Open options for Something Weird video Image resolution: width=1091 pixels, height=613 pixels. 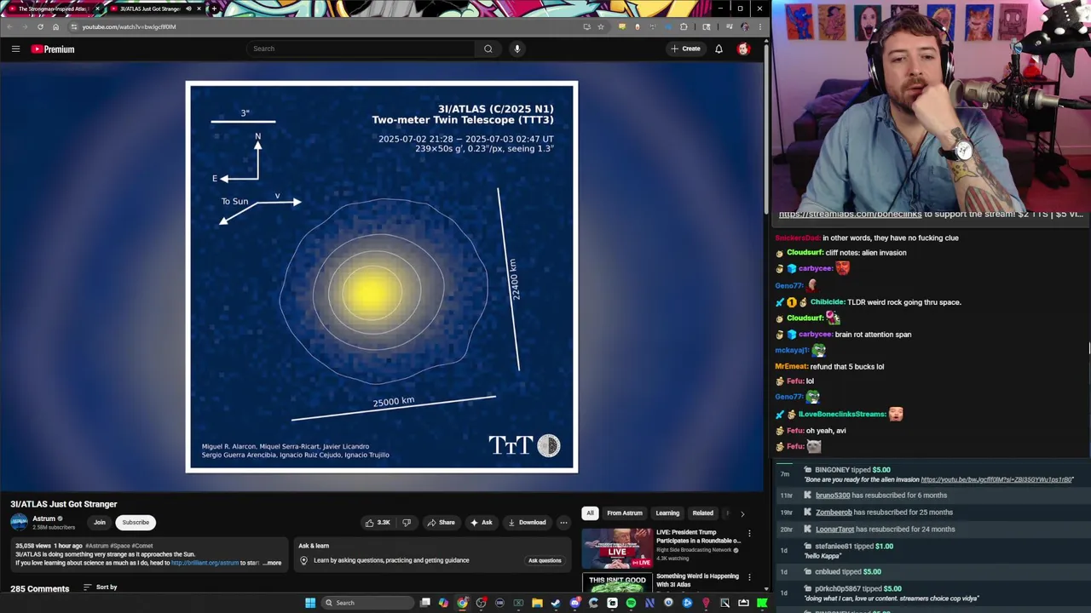(750, 577)
